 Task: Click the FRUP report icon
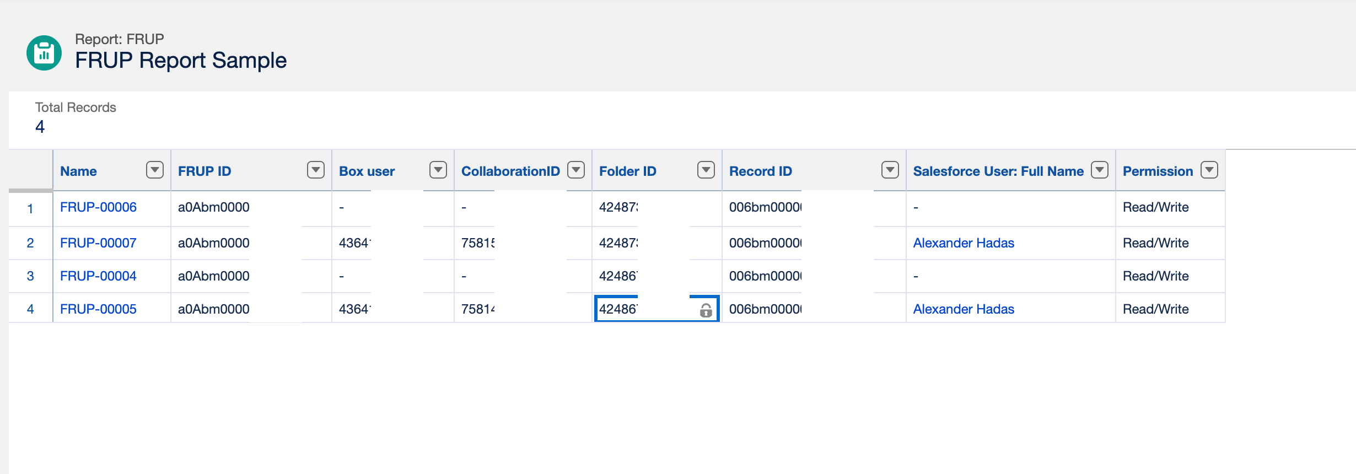44,53
